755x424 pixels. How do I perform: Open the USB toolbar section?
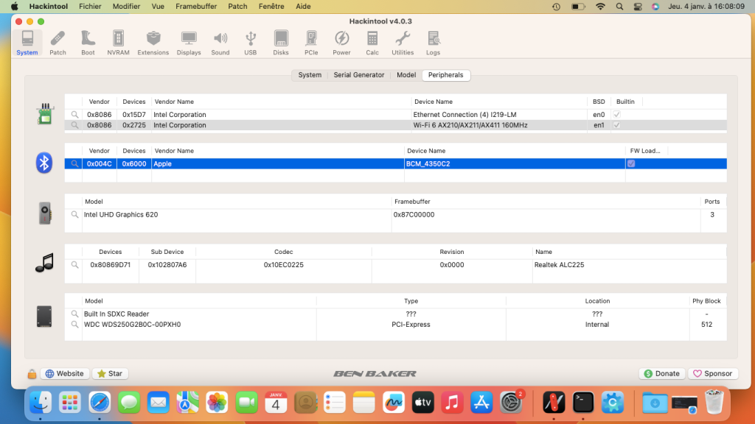click(251, 43)
